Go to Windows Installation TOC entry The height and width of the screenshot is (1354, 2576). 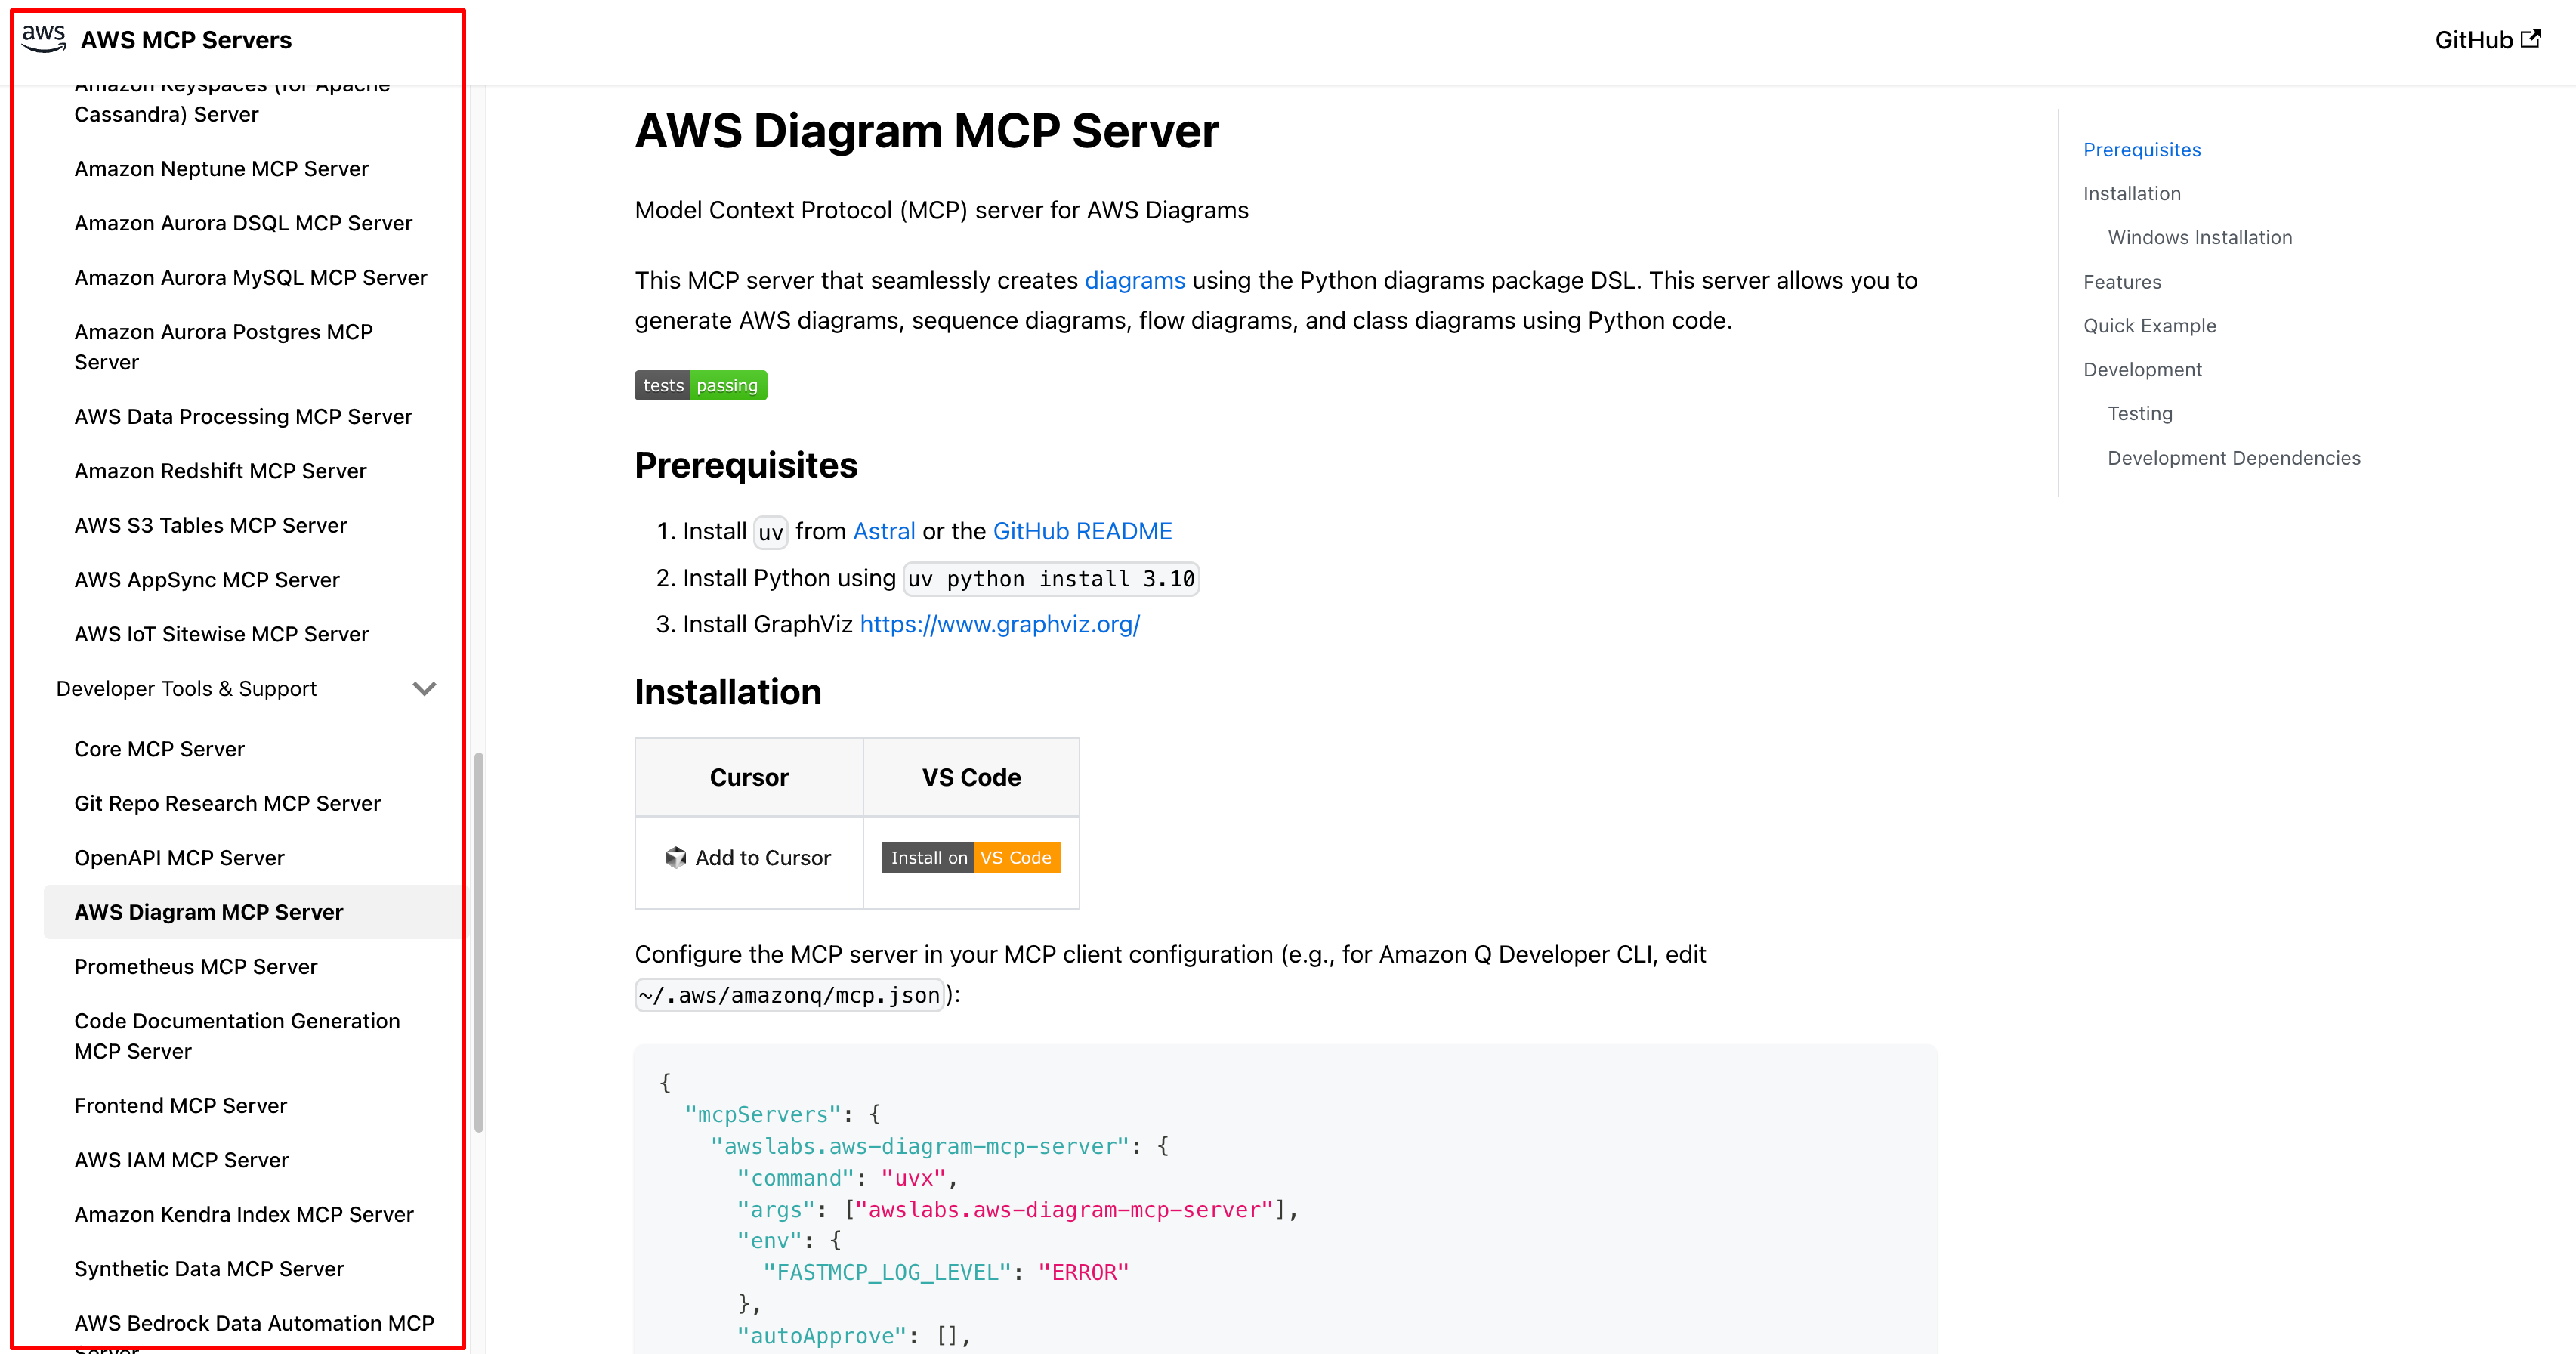[x=2200, y=237]
